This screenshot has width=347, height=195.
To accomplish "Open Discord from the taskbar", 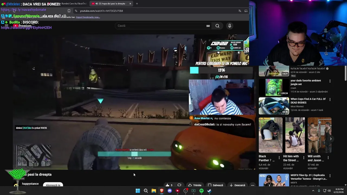I will [170, 191].
